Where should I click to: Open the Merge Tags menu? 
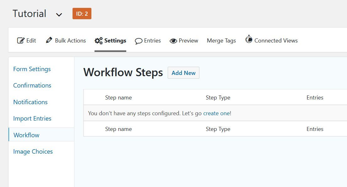tap(221, 41)
